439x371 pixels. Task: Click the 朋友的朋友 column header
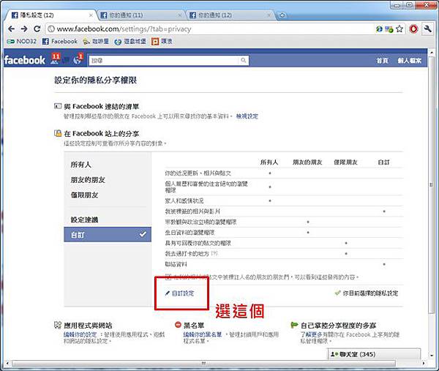[x=307, y=162]
